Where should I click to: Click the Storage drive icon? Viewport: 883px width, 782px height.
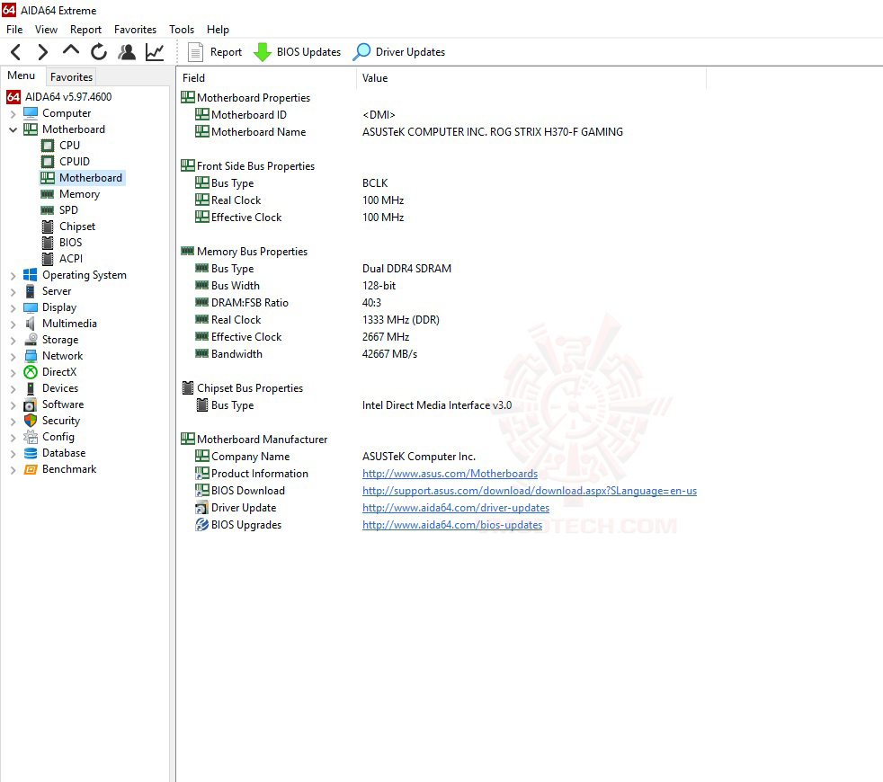click(x=31, y=340)
